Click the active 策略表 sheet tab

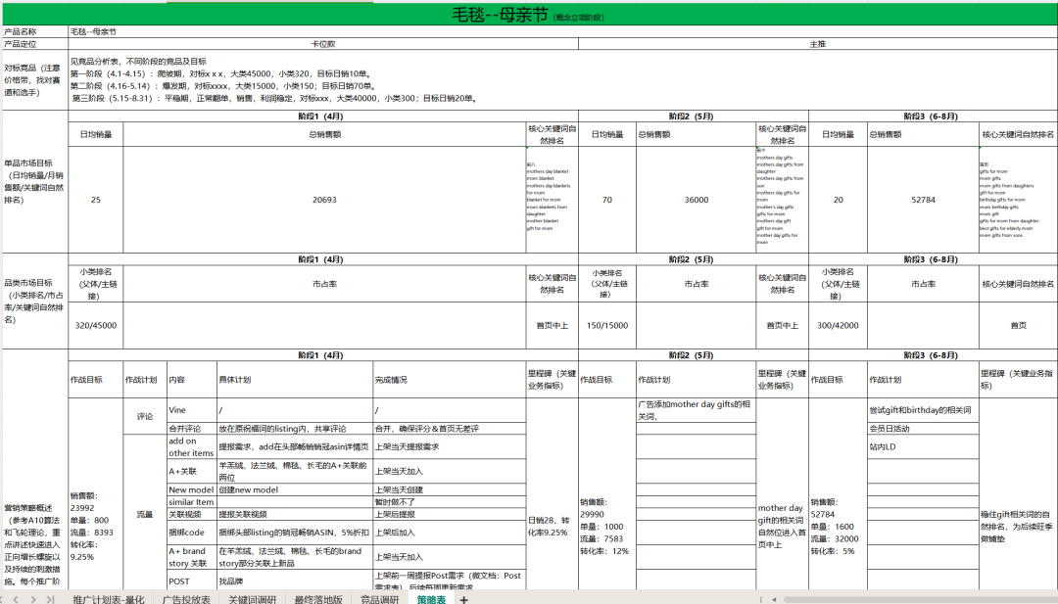pyautogui.click(x=431, y=598)
